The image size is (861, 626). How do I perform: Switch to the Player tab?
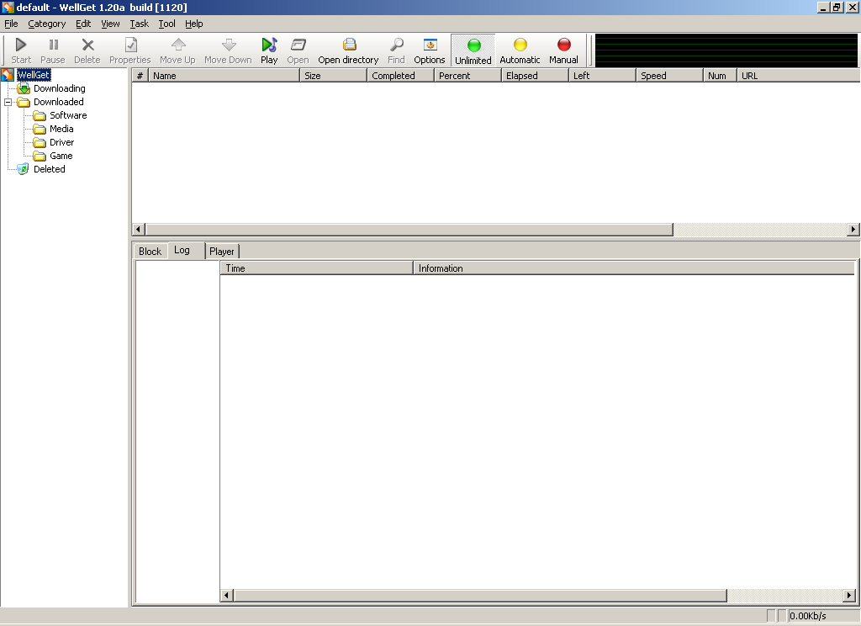pyautogui.click(x=222, y=252)
